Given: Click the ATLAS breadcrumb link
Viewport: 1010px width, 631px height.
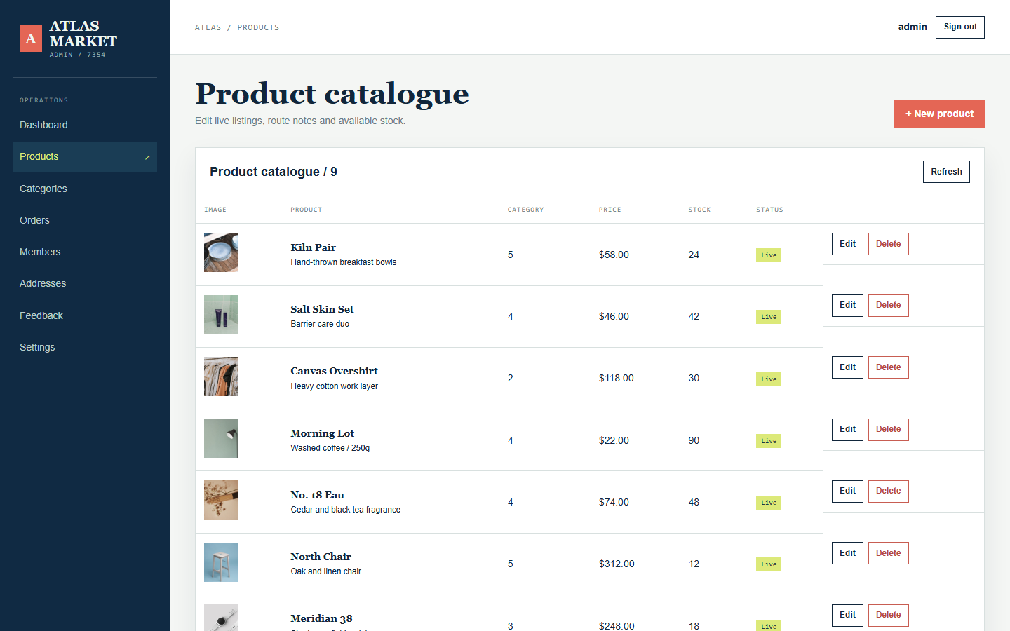Looking at the screenshot, I should click(x=208, y=27).
